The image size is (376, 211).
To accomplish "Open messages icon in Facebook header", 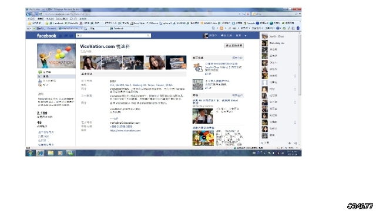I will [x=66, y=36].
